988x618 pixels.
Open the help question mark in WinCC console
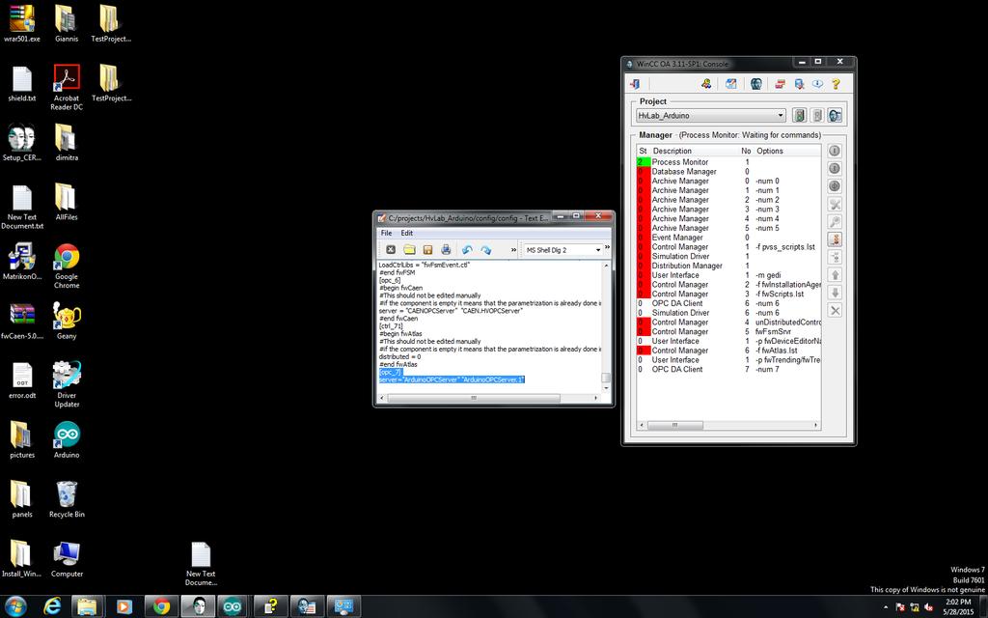pyautogui.click(x=836, y=84)
